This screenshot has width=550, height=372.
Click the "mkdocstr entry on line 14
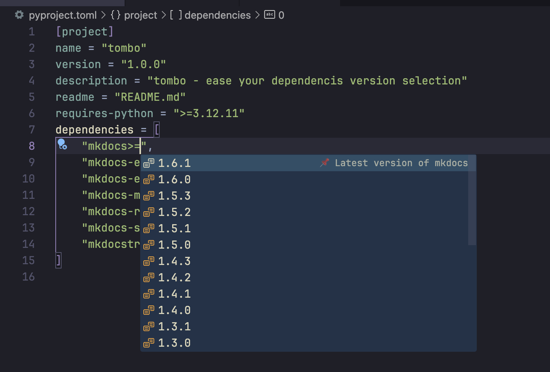point(111,244)
